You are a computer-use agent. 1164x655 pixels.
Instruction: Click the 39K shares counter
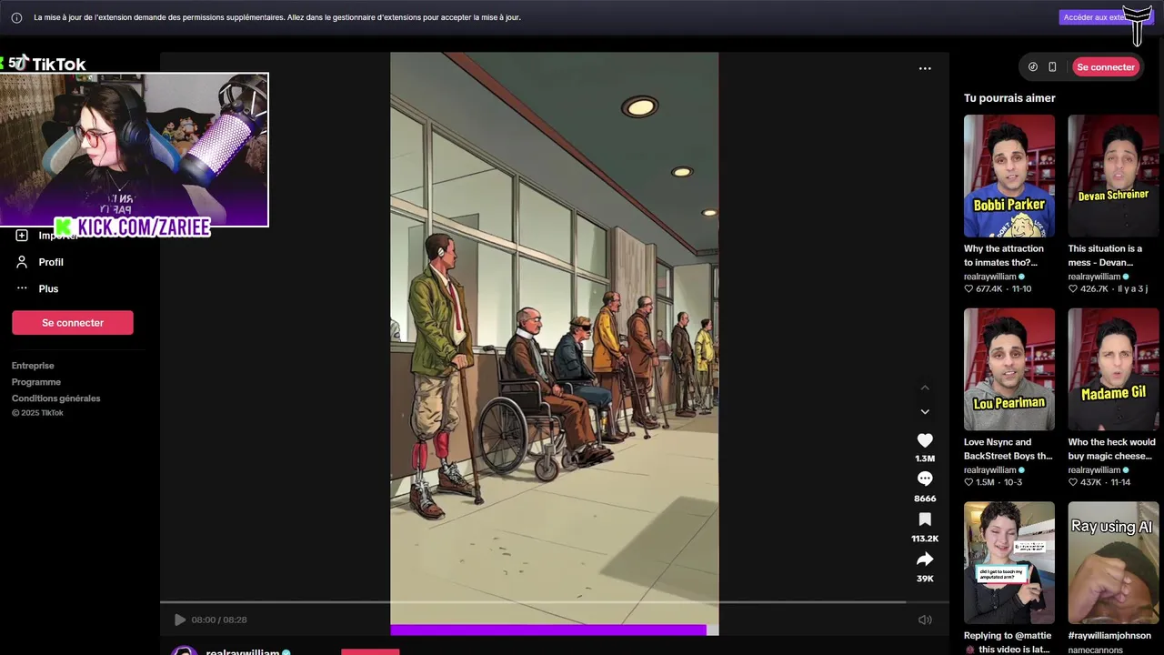tap(925, 579)
